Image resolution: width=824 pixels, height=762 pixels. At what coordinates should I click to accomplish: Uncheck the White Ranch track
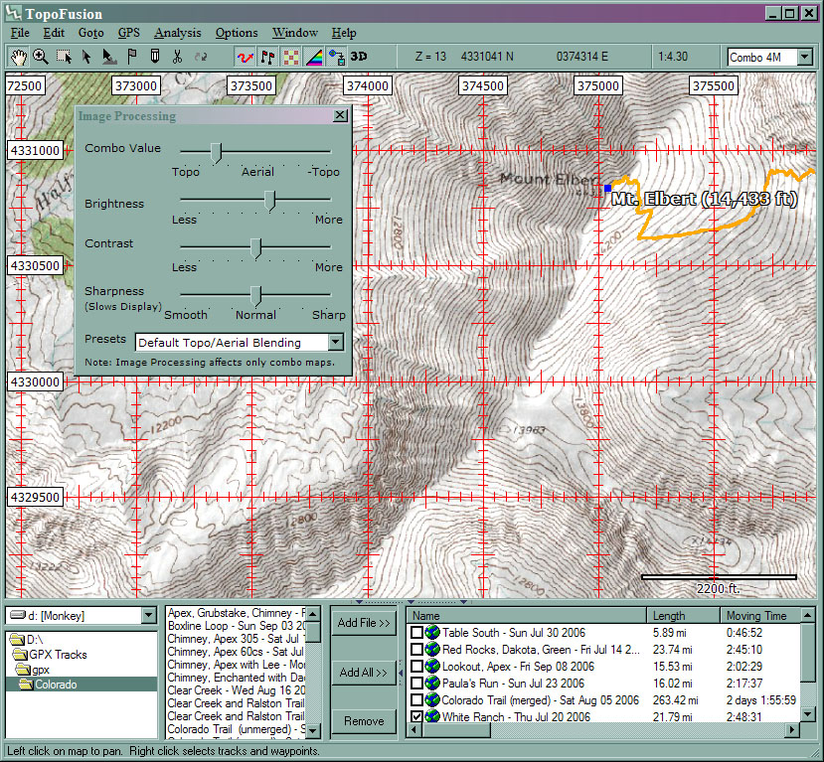coord(418,716)
